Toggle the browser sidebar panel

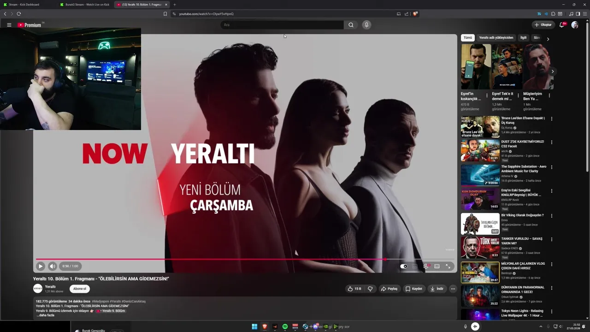[578, 14]
